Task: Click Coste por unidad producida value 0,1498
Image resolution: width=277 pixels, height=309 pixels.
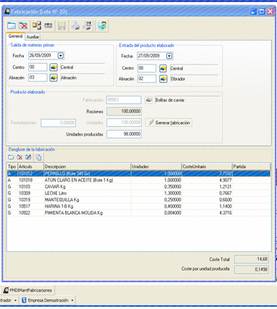Action: (x=252, y=269)
